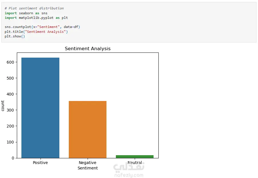Image resolution: width=258 pixels, height=178 pixels.
Task: Click the small green Neutral bar
Action: (135, 156)
